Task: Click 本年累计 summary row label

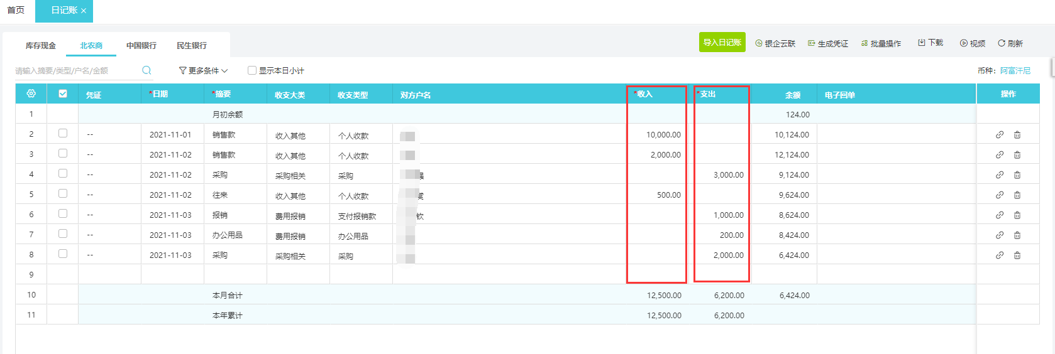Action: (228, 316)
